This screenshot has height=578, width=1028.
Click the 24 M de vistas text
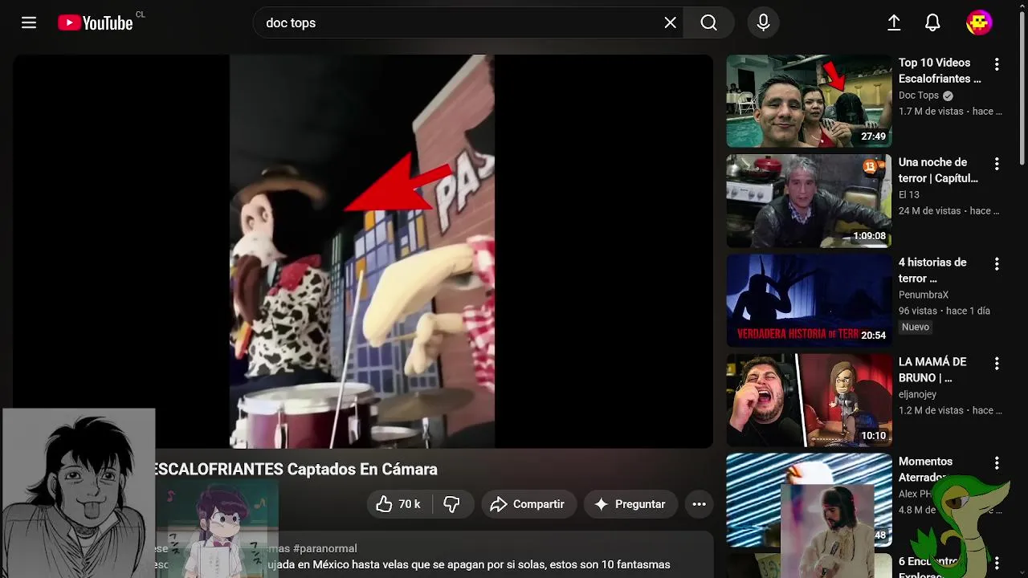click(929, 211)
